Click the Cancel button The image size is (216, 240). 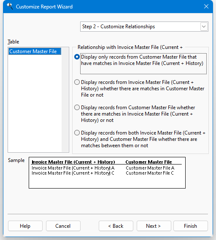click(63, 226)
